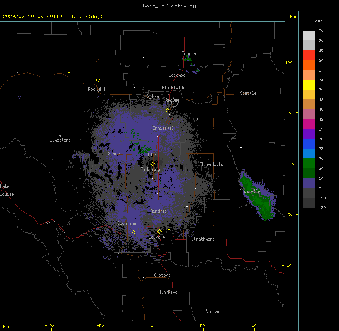Click the yellow radar-site marker near Olds
This screenshot has width=339, height=331.
(153, 164)
